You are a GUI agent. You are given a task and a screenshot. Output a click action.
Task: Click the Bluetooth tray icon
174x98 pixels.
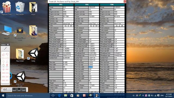(143, 96)
